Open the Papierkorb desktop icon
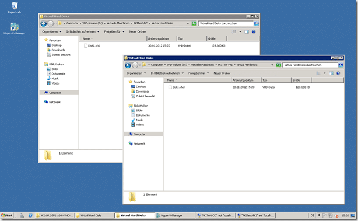Screen dimensions: 358x221 coord(15,8)
